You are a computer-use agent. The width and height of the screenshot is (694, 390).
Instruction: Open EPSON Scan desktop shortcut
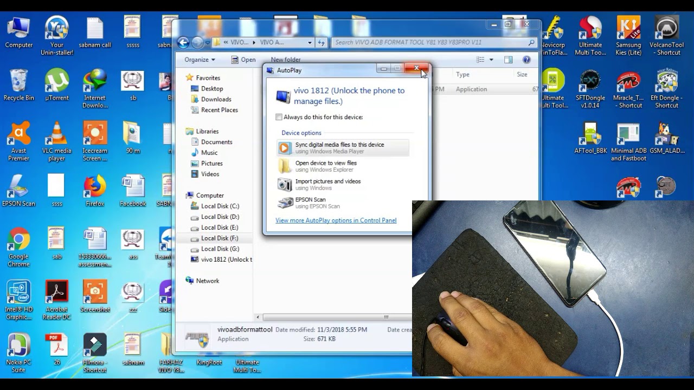point(18,191)
